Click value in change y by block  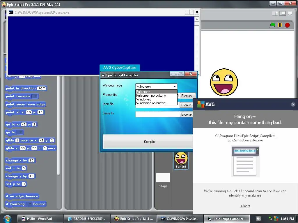[31, 176]
